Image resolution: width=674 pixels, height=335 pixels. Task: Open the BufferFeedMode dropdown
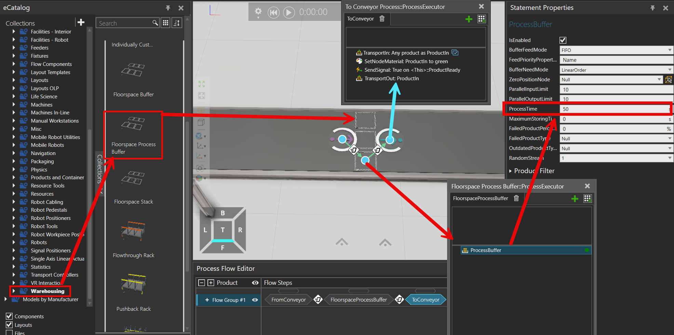point(616,50)
